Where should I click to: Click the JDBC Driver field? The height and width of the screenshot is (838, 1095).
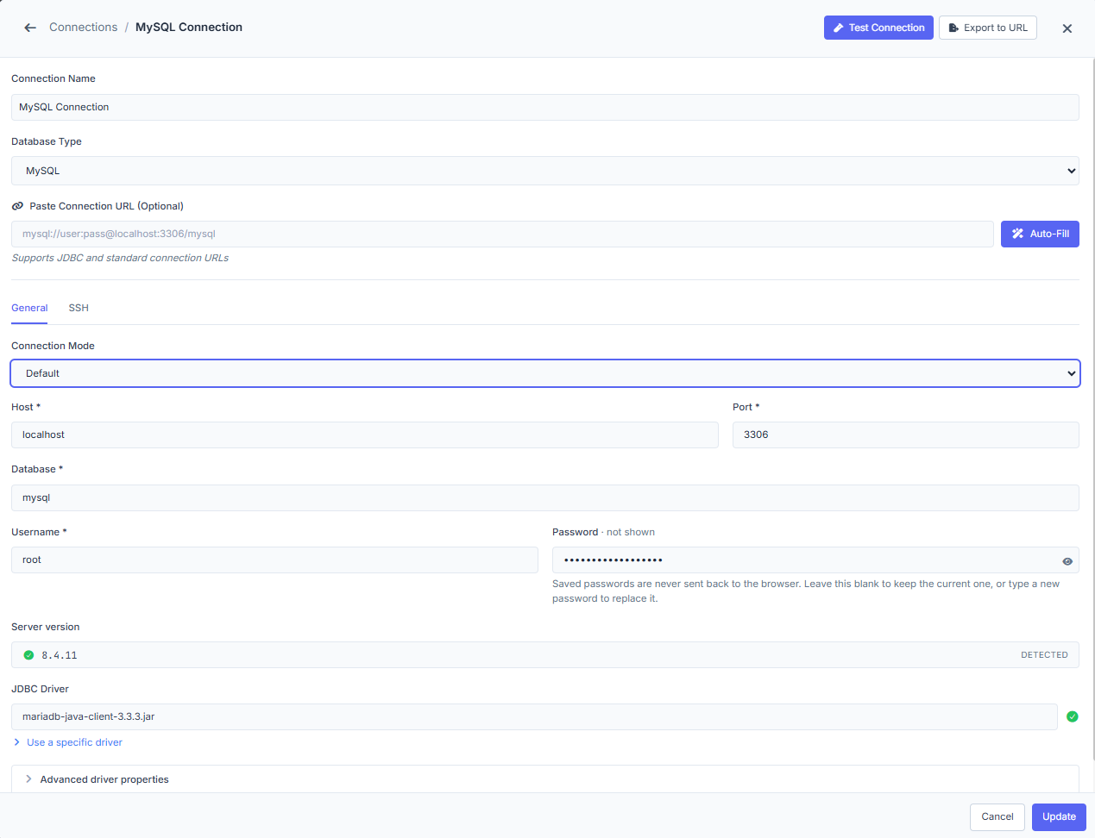[x=534, y=716]
